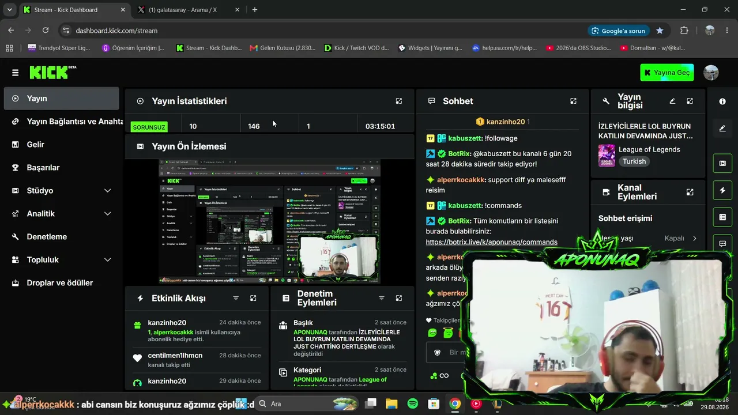Open the info icon in right rail
738x415 pixels.
click(722, 101)
